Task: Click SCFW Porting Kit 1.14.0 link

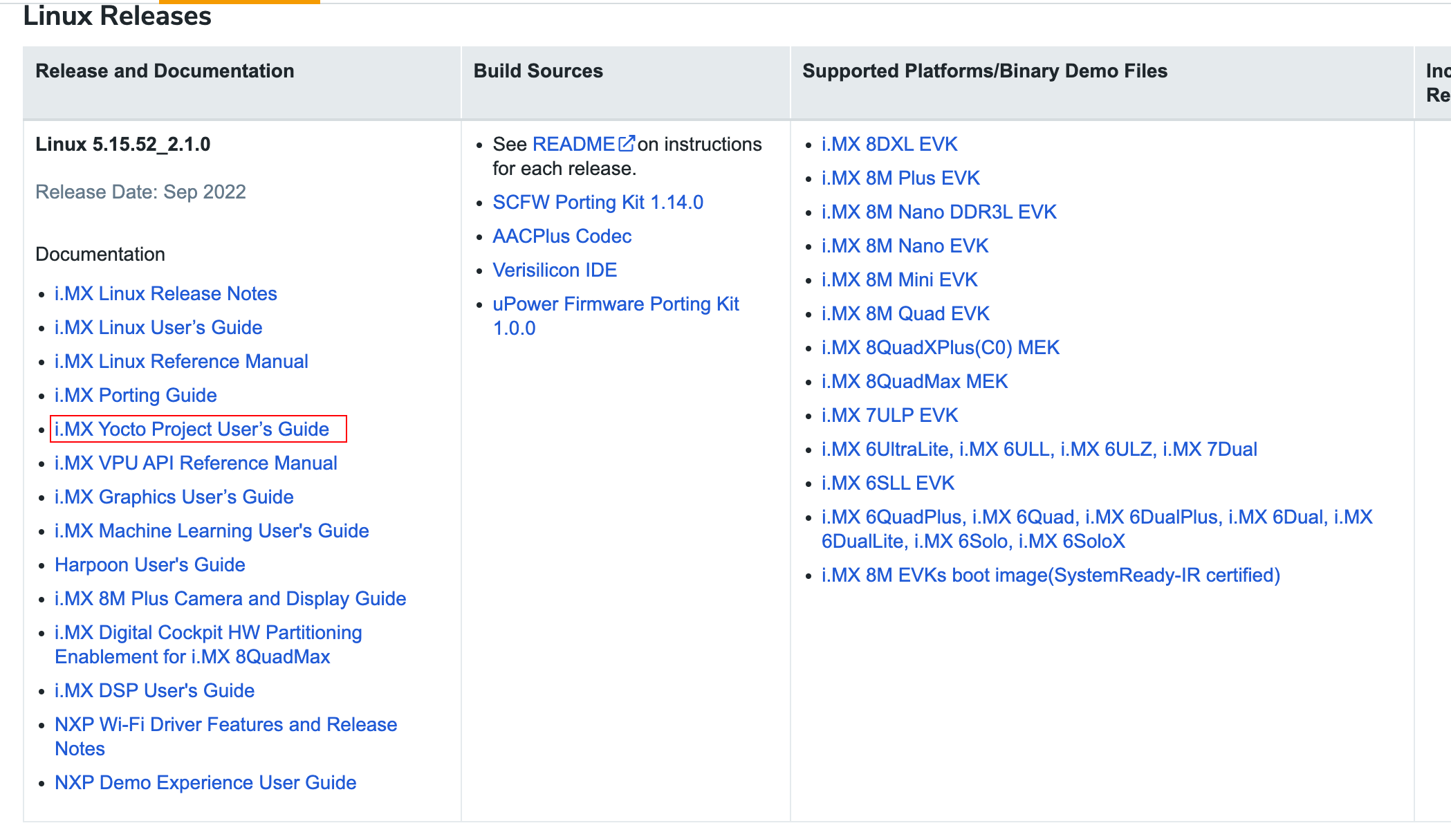Action: point(598,202)
